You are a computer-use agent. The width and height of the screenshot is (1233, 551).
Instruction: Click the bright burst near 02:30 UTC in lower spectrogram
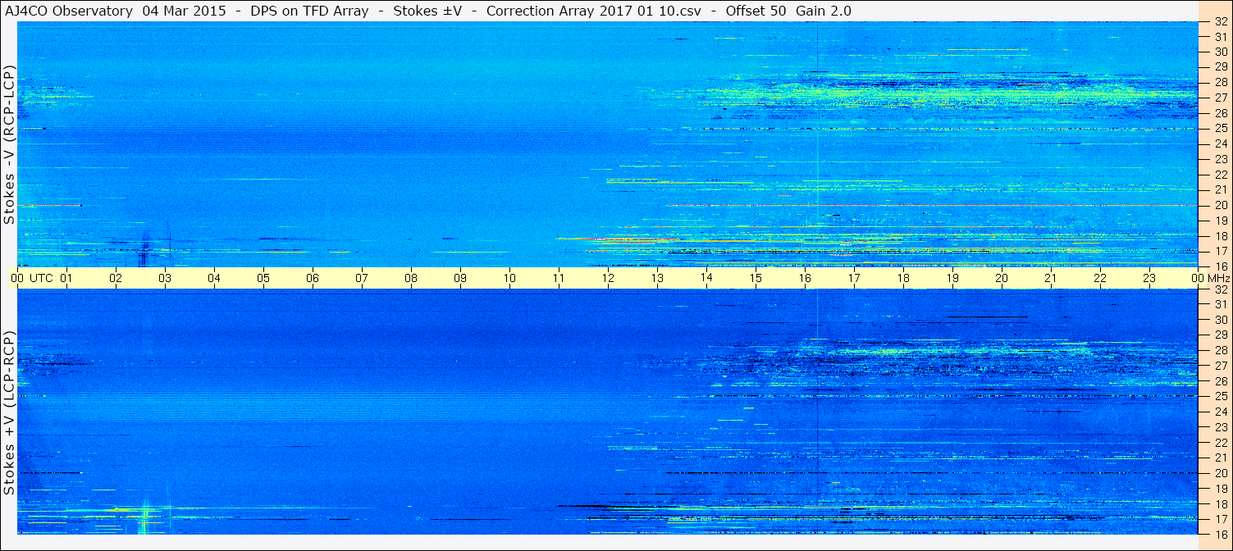tap(145, 517)
